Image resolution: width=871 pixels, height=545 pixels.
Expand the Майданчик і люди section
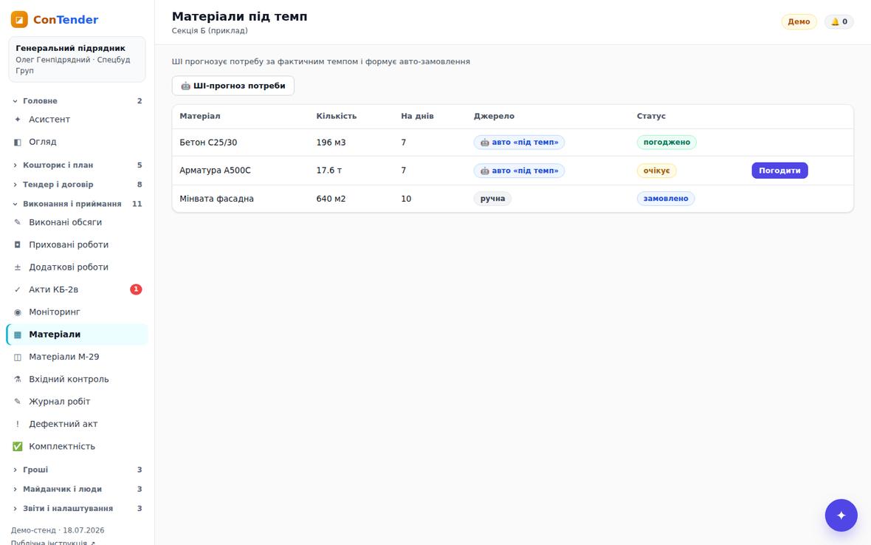(78, 490)
